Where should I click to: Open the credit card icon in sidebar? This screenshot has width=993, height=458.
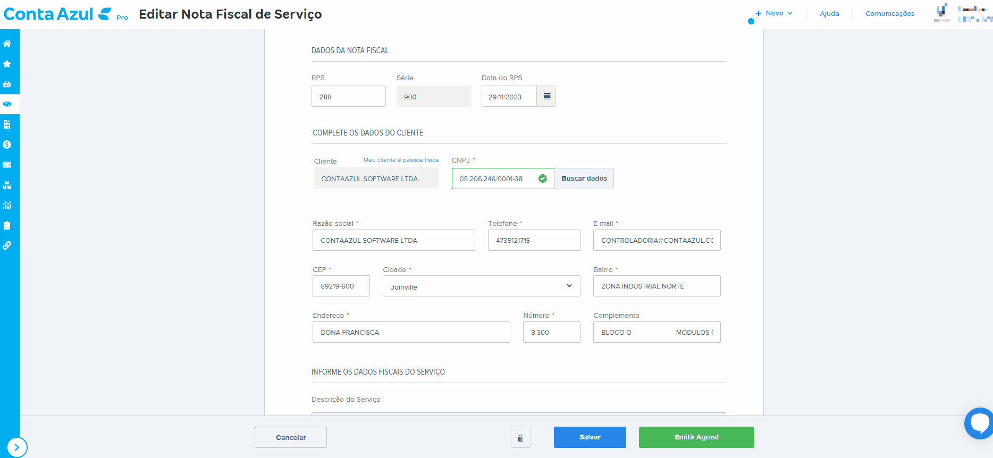pyautogui.click(x=7, y=165)
